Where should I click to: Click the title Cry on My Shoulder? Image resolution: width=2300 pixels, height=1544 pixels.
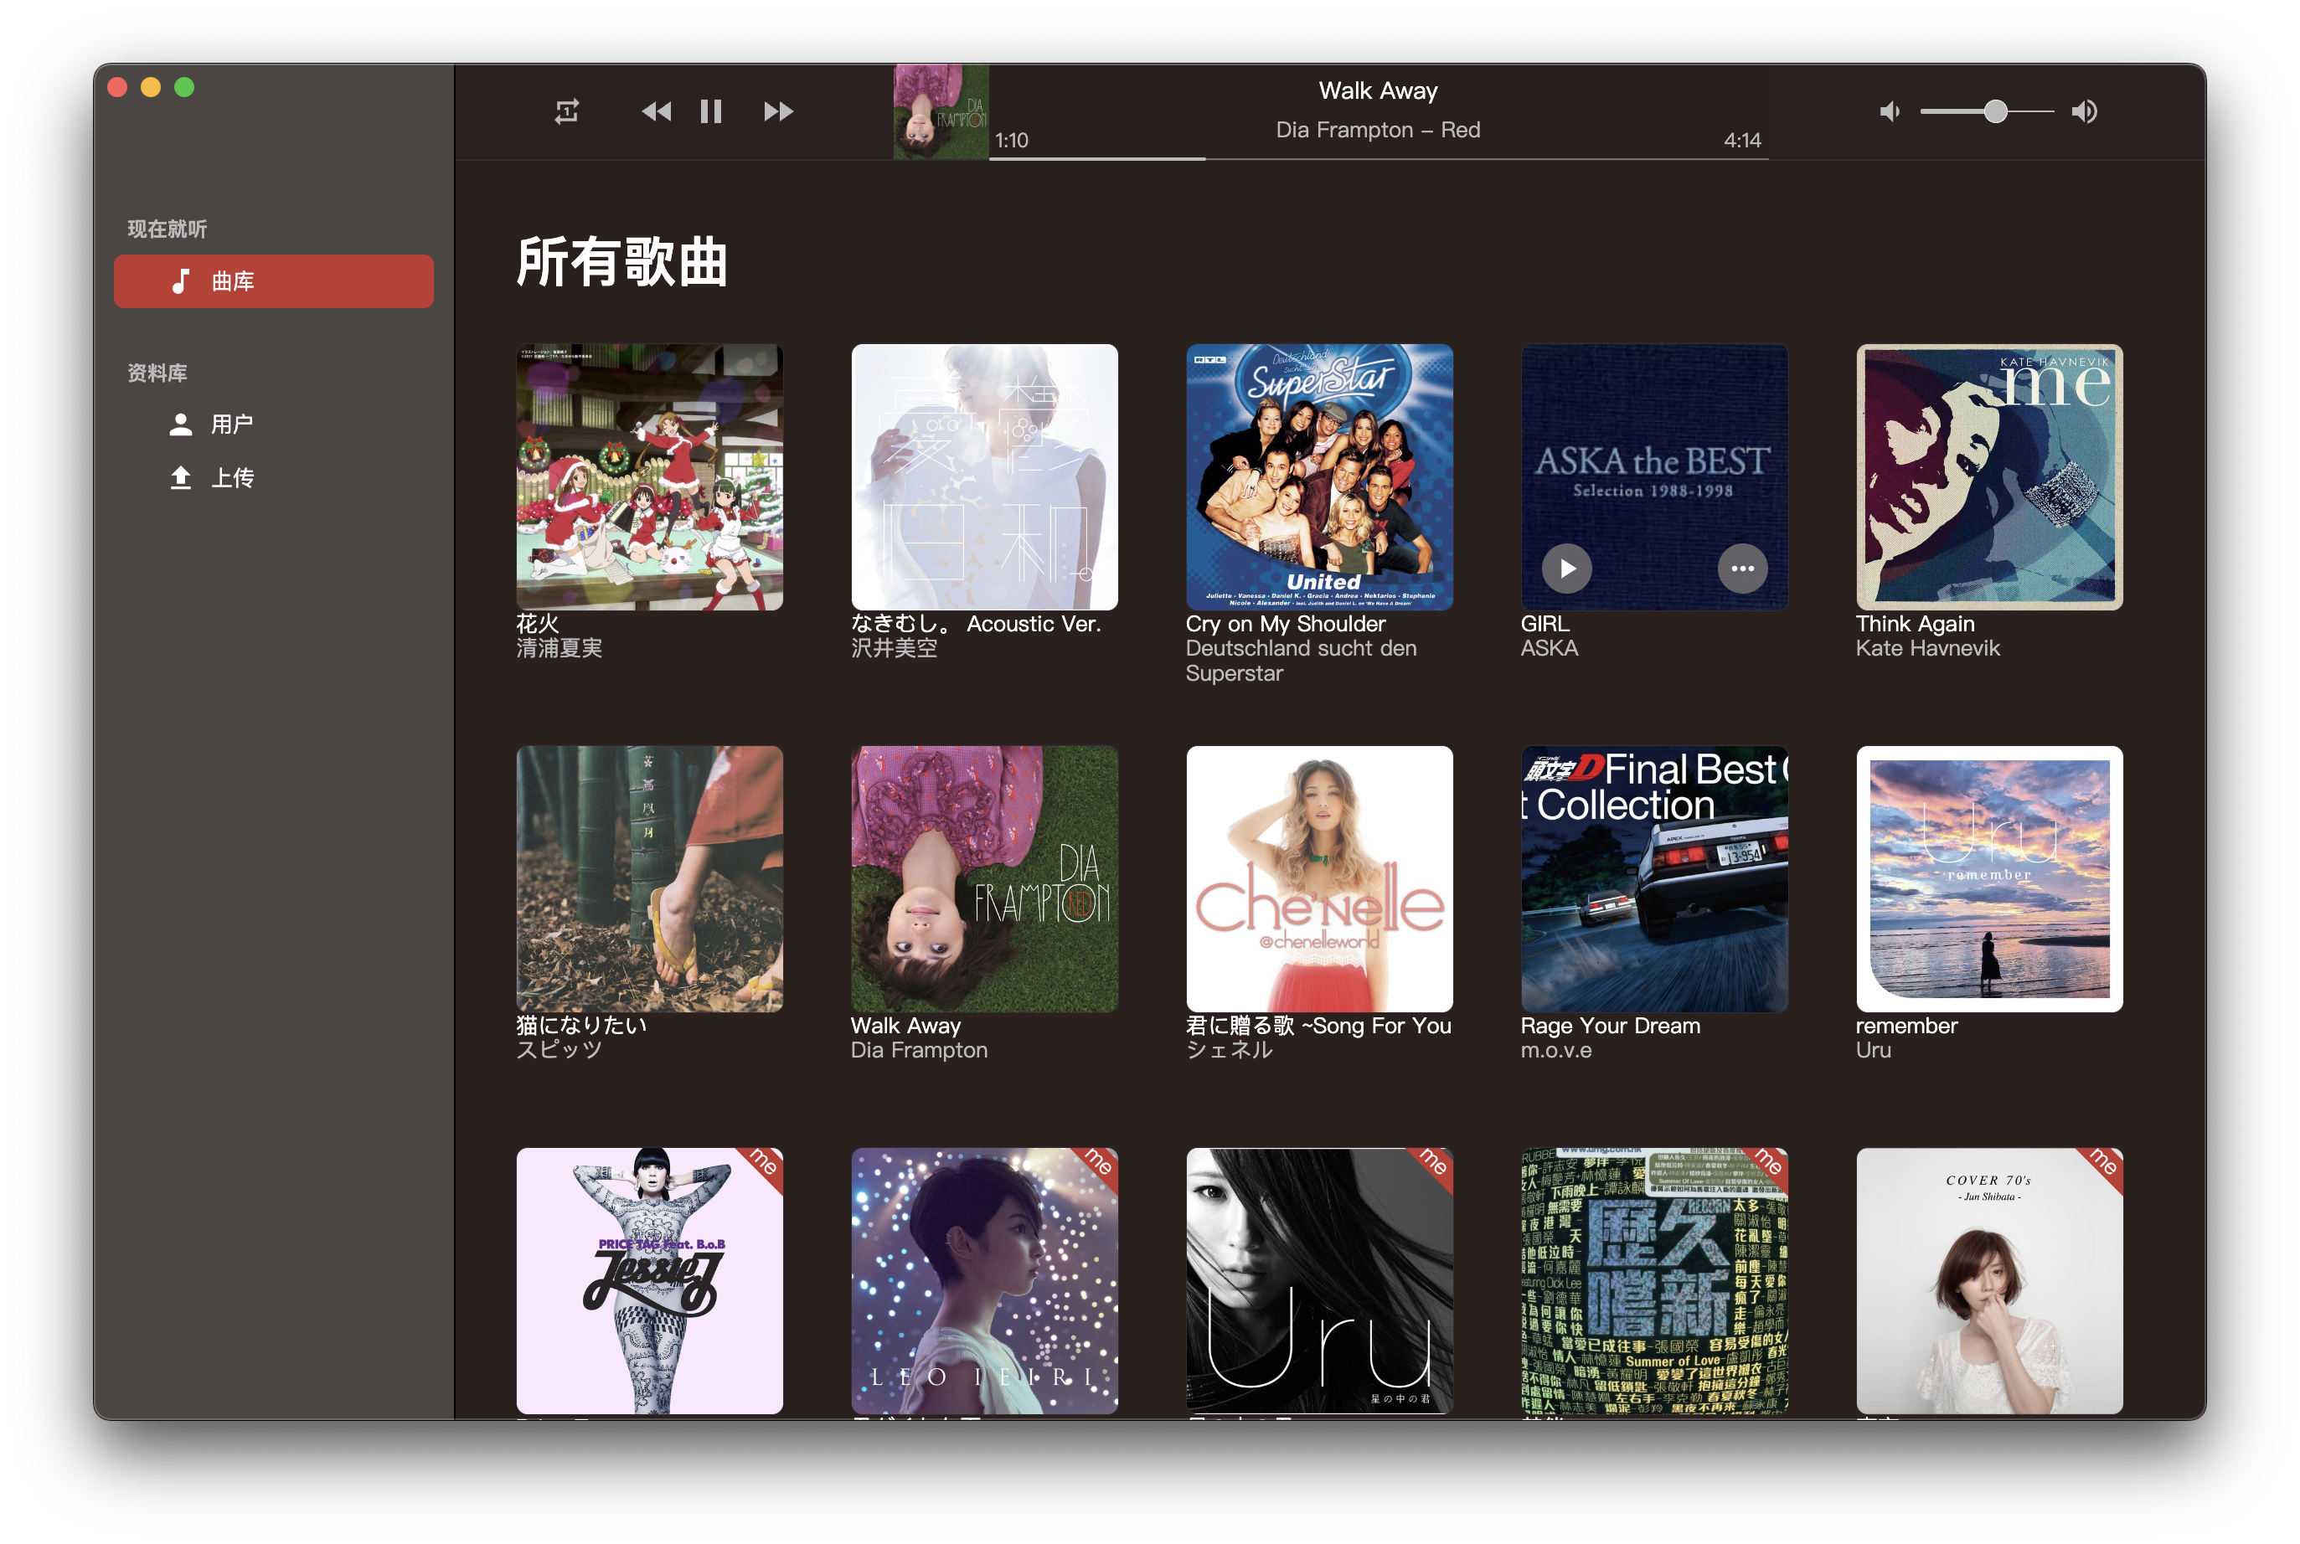(1286, 623)
